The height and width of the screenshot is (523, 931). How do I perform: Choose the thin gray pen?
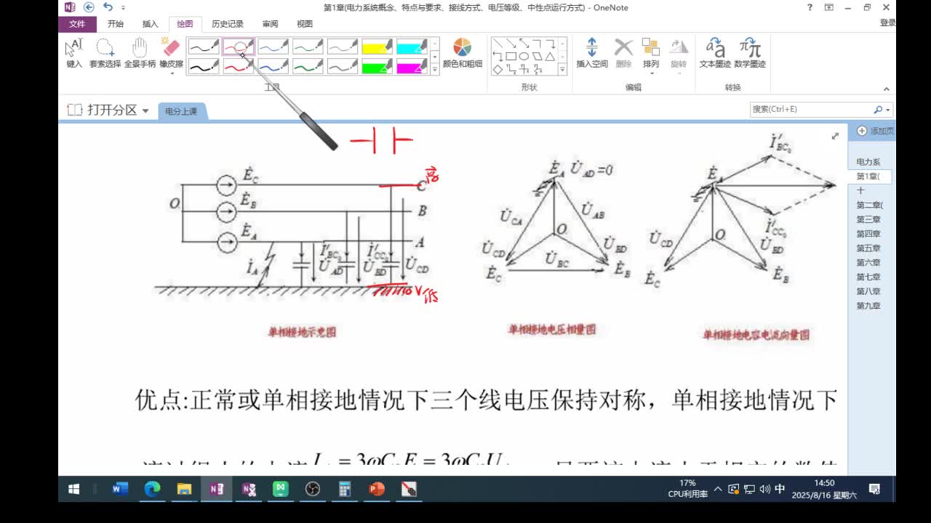coord(343,47)
